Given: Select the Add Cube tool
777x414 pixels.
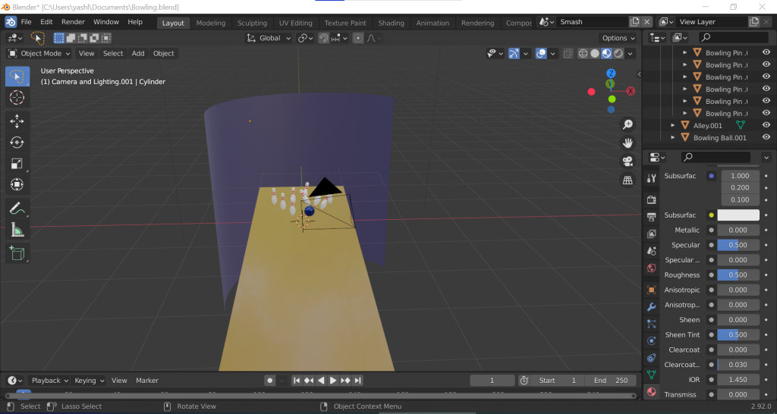Looking at the screenshot, I should 17,253.
